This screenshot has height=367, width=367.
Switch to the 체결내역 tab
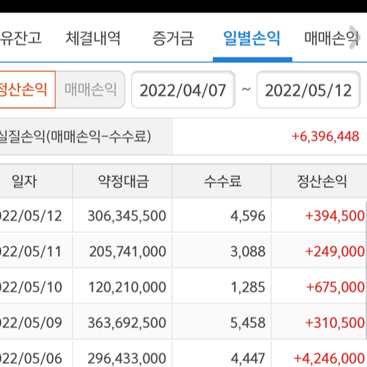click(93, 39)
